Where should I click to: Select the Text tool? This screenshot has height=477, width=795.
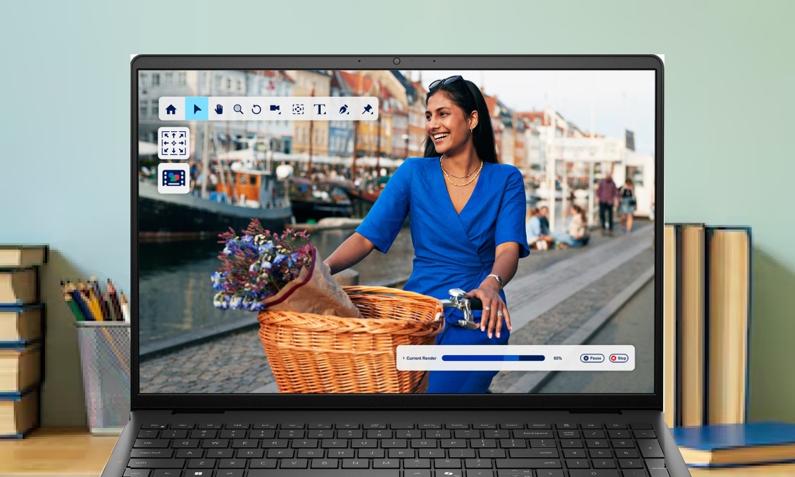320,109
